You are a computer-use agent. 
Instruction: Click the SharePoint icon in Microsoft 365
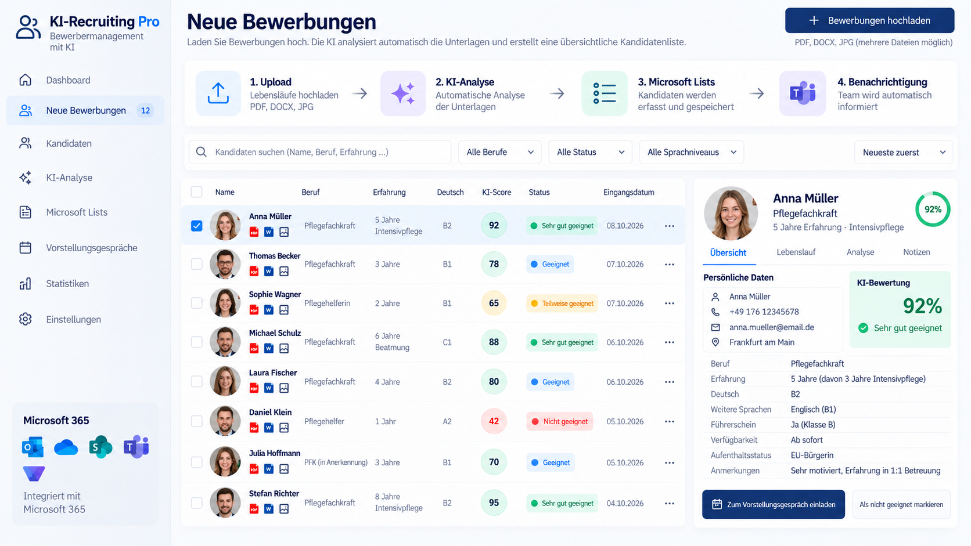(x=100, y=447)
